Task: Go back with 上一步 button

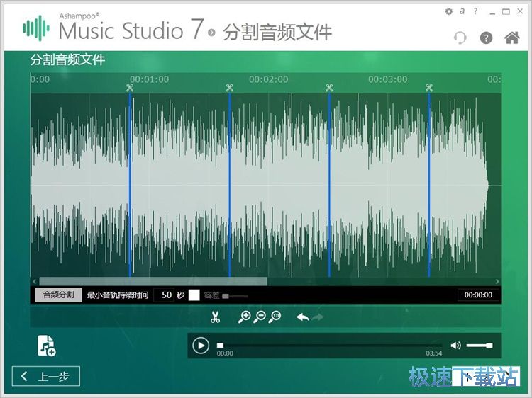Action: [46, 376]
